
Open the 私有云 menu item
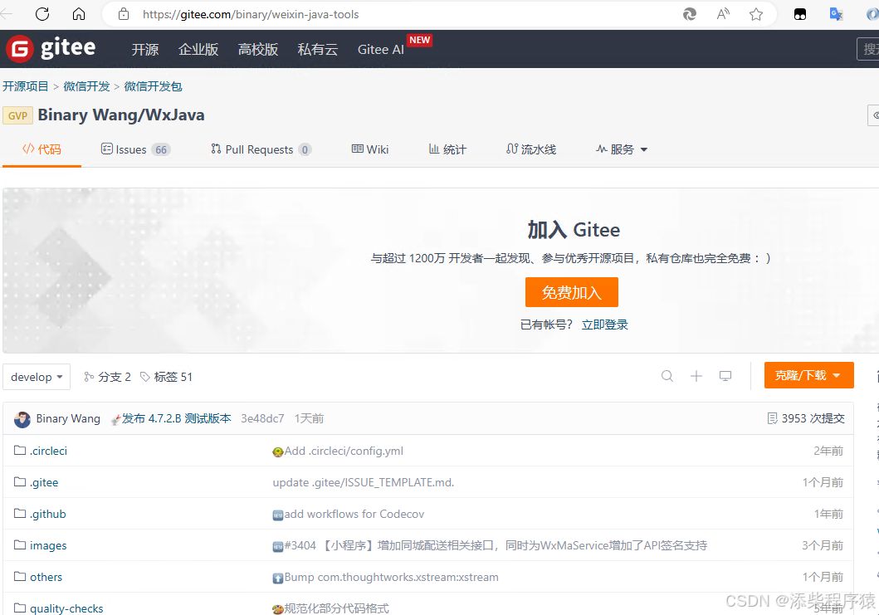point(318,49)
